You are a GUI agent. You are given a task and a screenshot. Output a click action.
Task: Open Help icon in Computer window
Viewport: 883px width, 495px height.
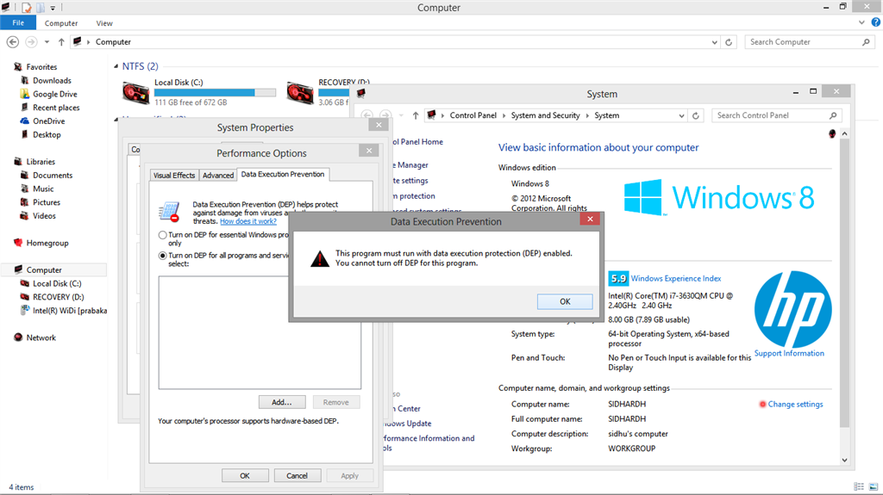coord(876,22)
